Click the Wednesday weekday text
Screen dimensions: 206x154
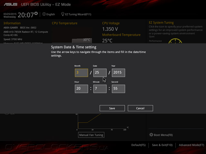tap(10, 17)
